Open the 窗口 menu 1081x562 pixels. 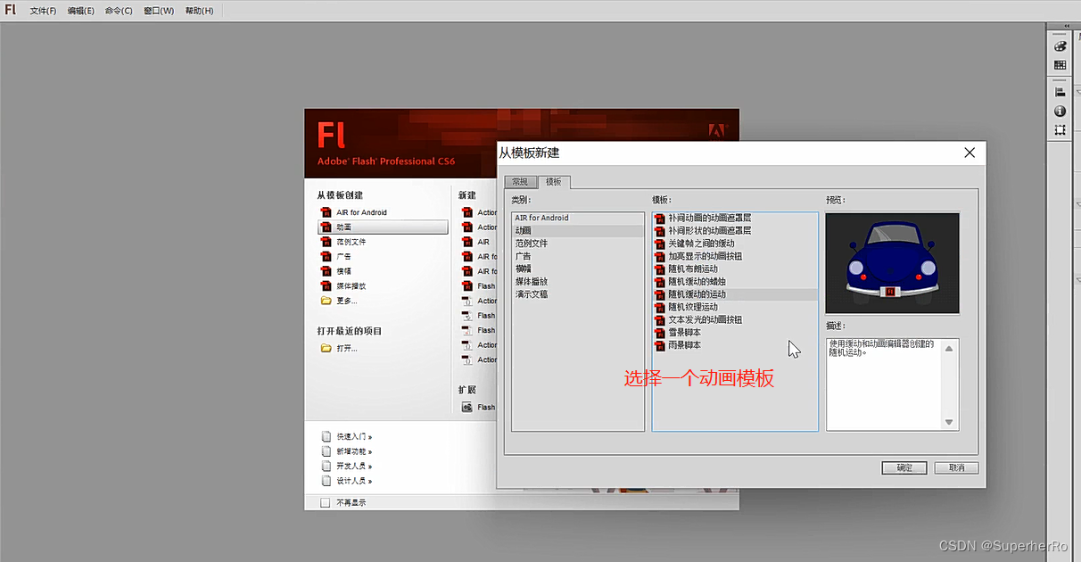pyautogui.click(x=158, y=11)
